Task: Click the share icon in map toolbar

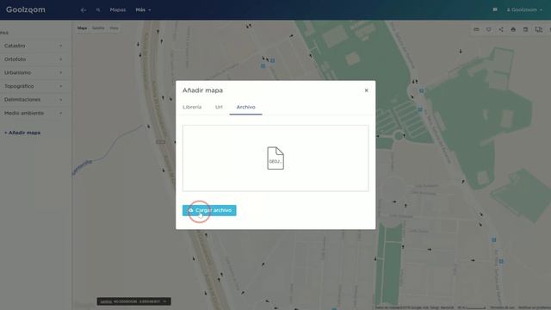Action: [x=501, y=29]
